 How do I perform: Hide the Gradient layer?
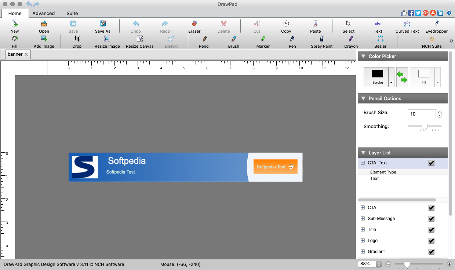tap(431, 251)
